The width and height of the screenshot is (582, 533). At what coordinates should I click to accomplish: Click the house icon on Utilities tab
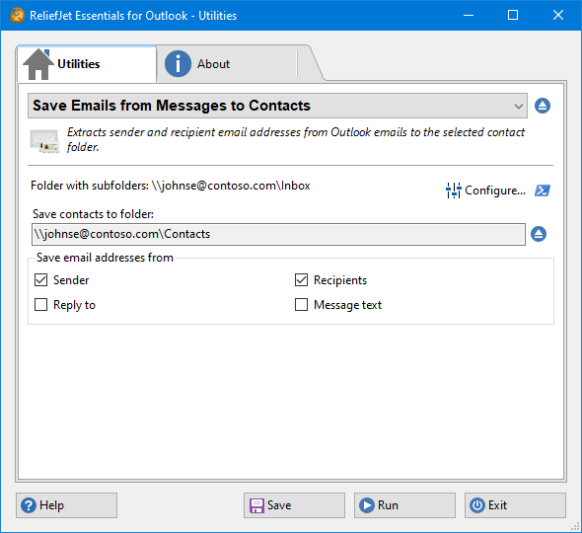point(37,64)
